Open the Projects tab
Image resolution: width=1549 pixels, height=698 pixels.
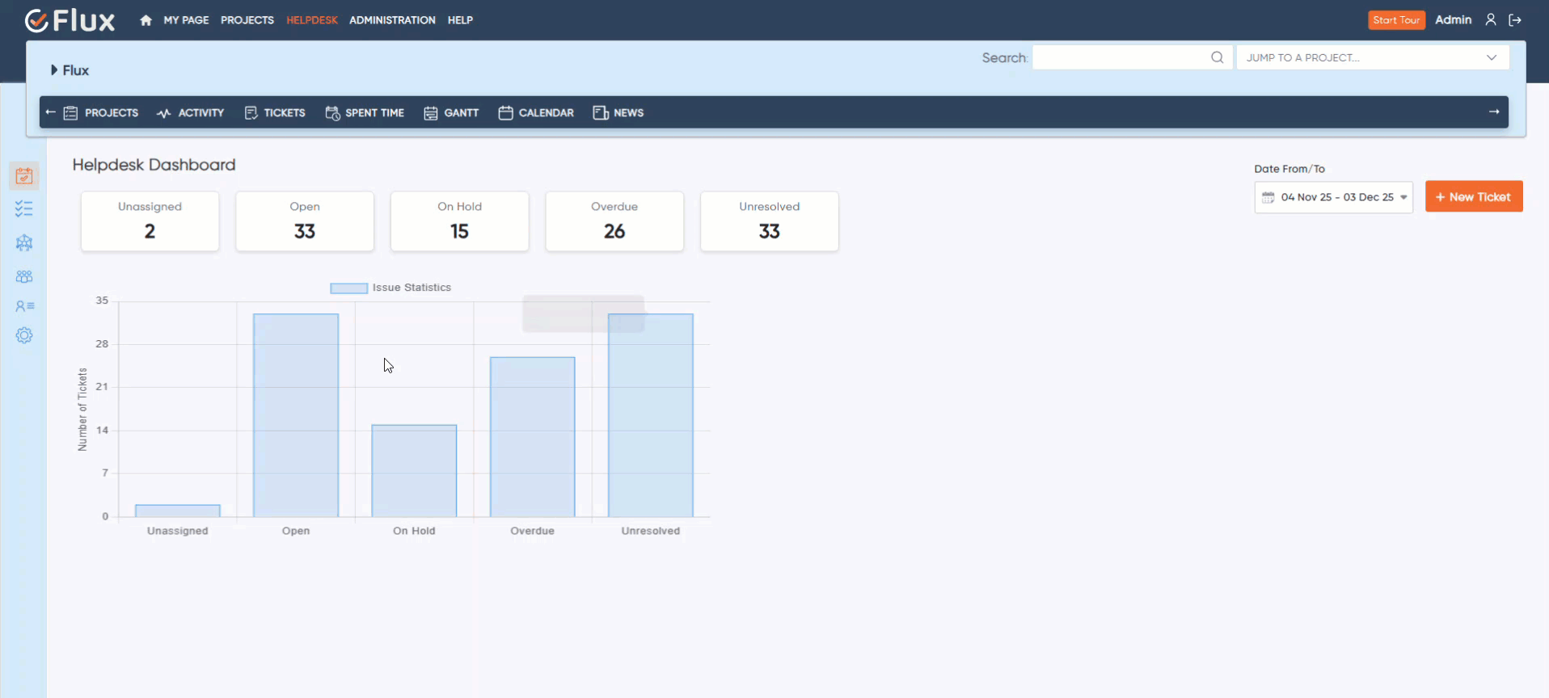coord(101,113)
